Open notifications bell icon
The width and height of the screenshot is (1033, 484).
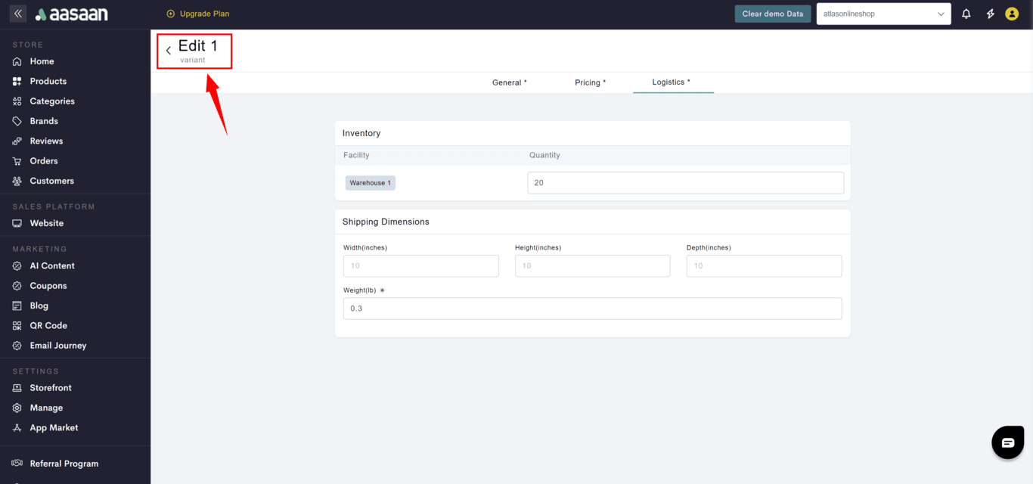[966, 14]
